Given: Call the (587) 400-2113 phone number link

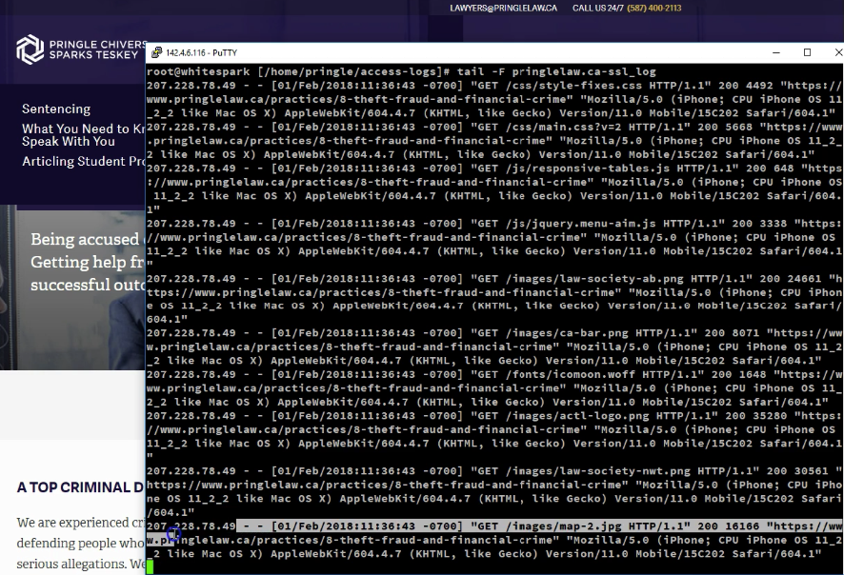Looking at the screenshot, I should [x=653, y=9].
